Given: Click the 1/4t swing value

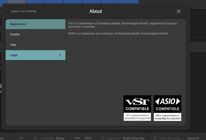Looking at the screenshot, I should (x=77, y=138).
